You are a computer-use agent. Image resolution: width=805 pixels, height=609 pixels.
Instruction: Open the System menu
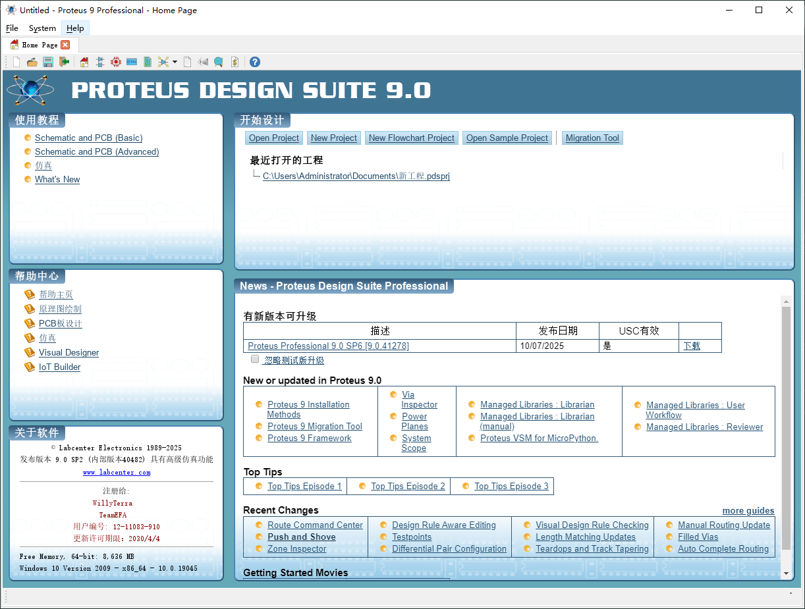tap(42, 28)
